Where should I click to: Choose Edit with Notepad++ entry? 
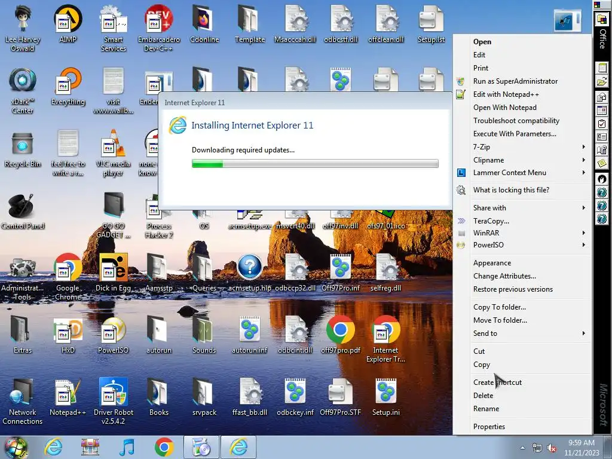[x=522, y=94]
